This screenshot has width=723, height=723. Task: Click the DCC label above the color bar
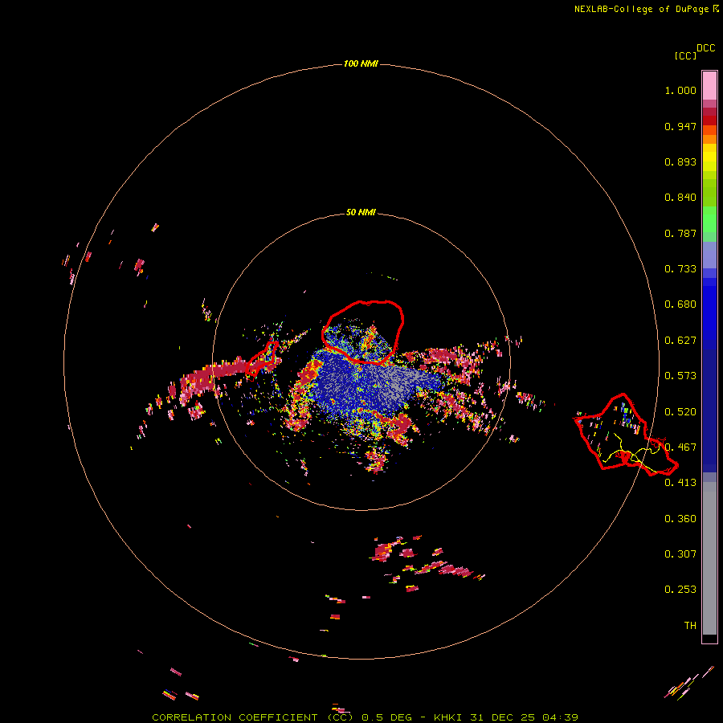705,48
